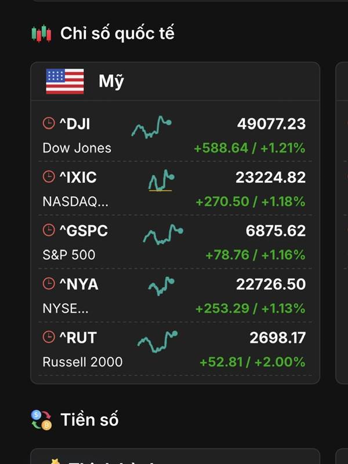Click the clock icon beside ^NYA
Viewport: 348px width, 464px height.
(49, 284)
